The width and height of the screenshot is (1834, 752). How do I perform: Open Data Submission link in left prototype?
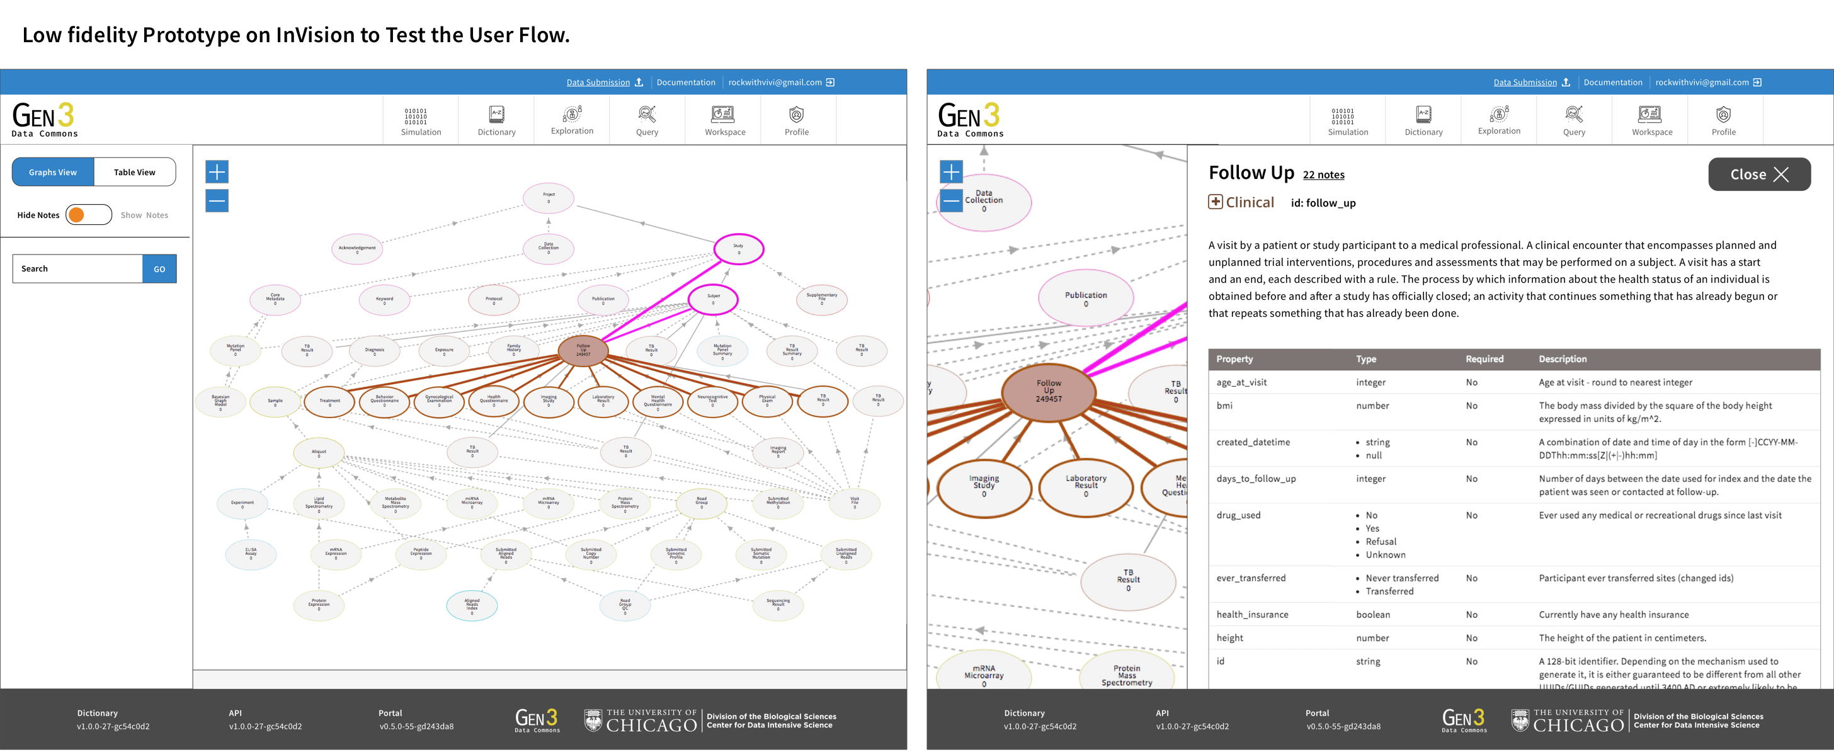click(x=598, y=83)
